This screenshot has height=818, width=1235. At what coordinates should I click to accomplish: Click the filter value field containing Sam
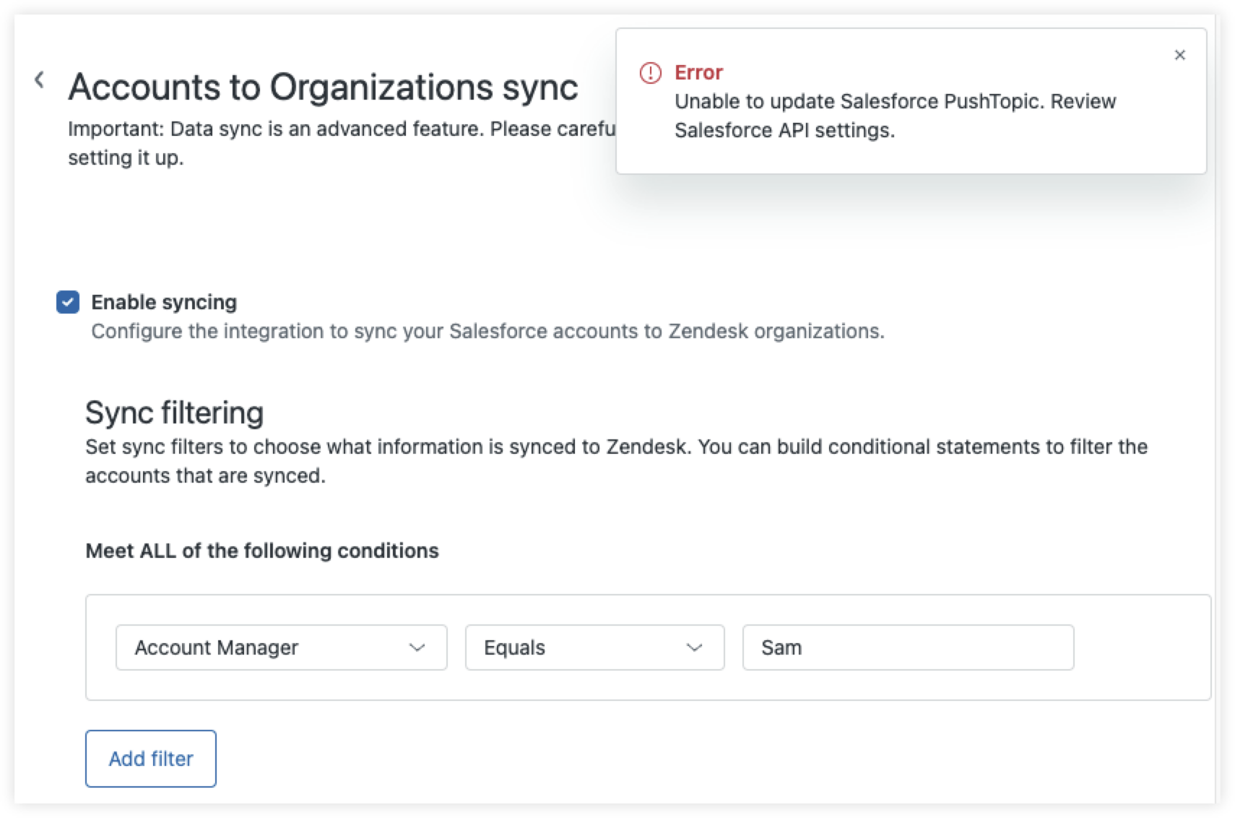908,647
